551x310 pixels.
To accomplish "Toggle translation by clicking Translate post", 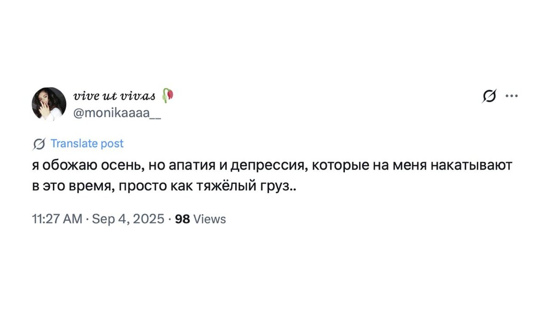I will point(87,143).
